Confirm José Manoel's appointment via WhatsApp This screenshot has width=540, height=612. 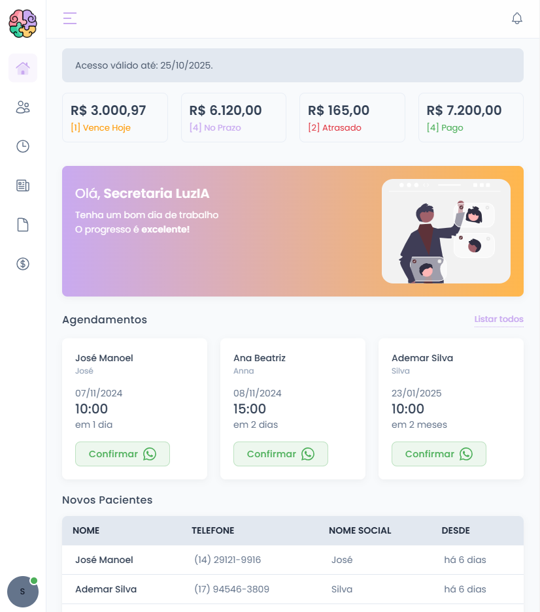coord(122,454)
